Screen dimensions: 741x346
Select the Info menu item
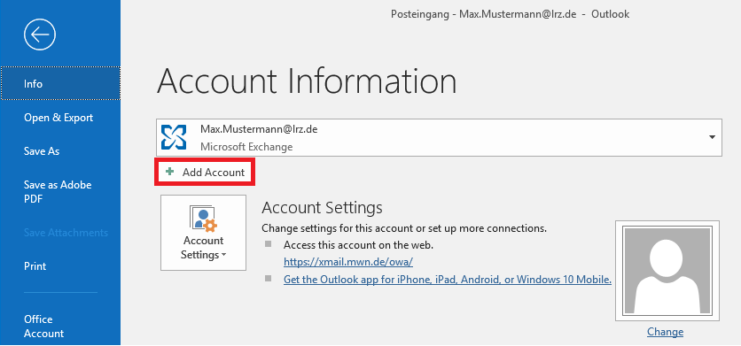click(60, 83)
